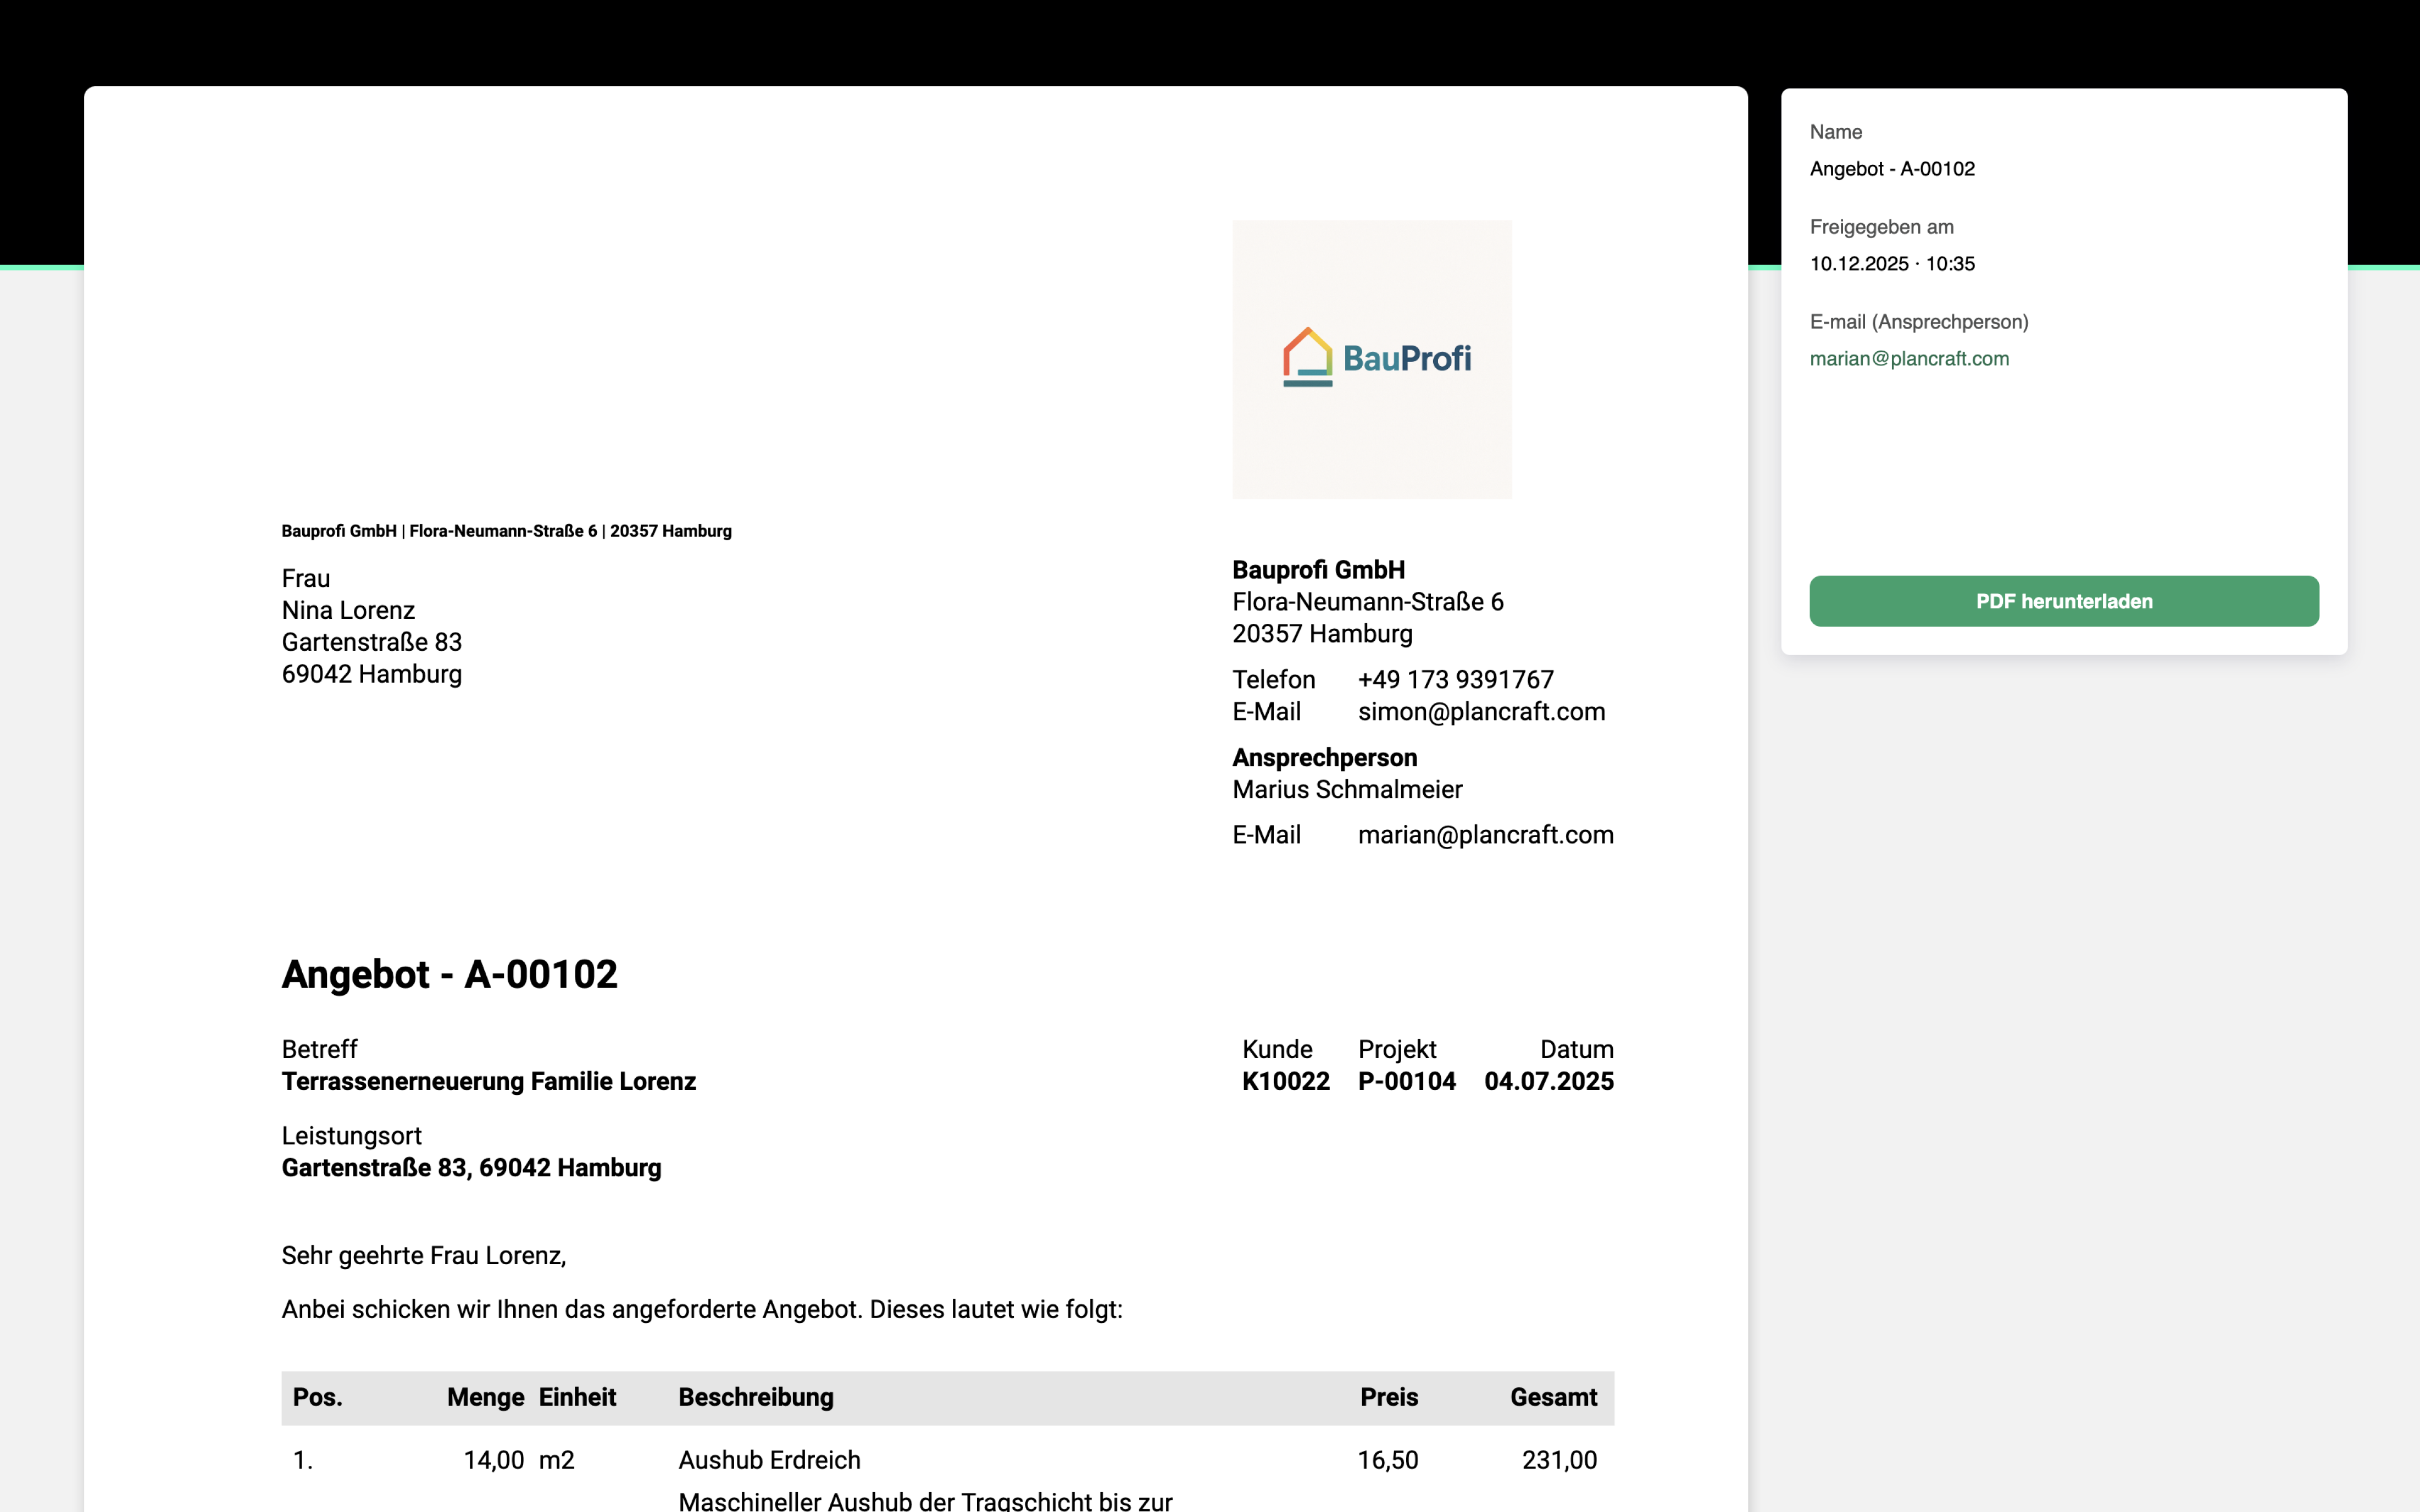Click the Gesamt table column header
Viewport: 2420px width, 1512px height.
1552,1397
